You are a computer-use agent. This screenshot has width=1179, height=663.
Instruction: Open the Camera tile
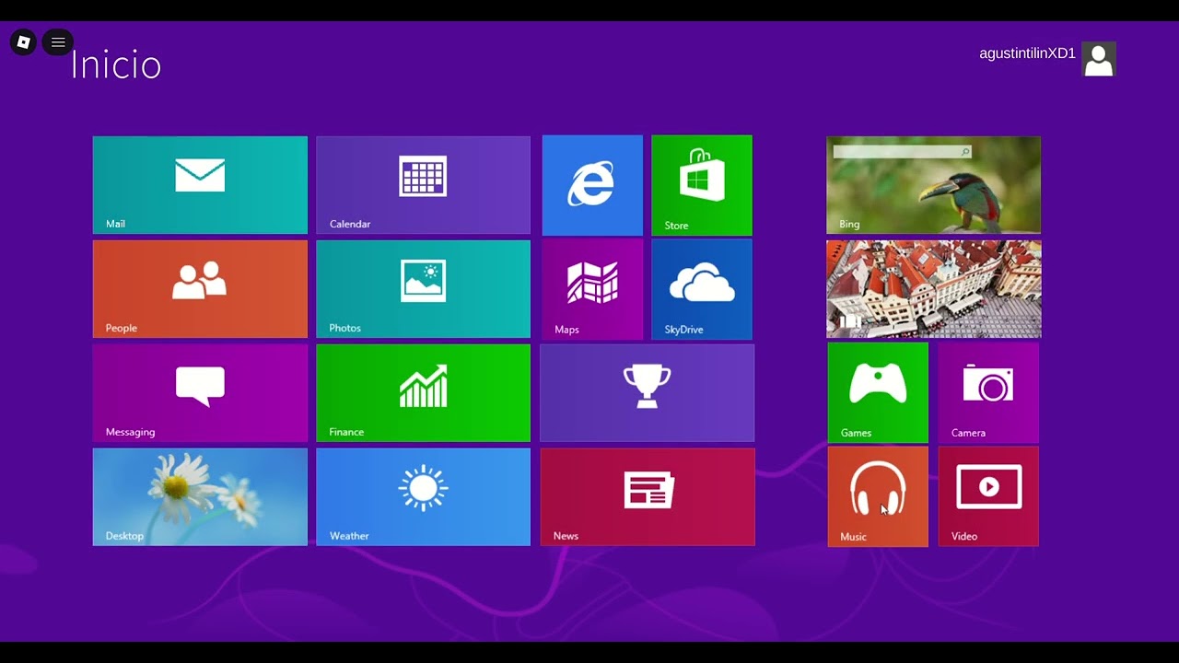click(x=988, y=393)
